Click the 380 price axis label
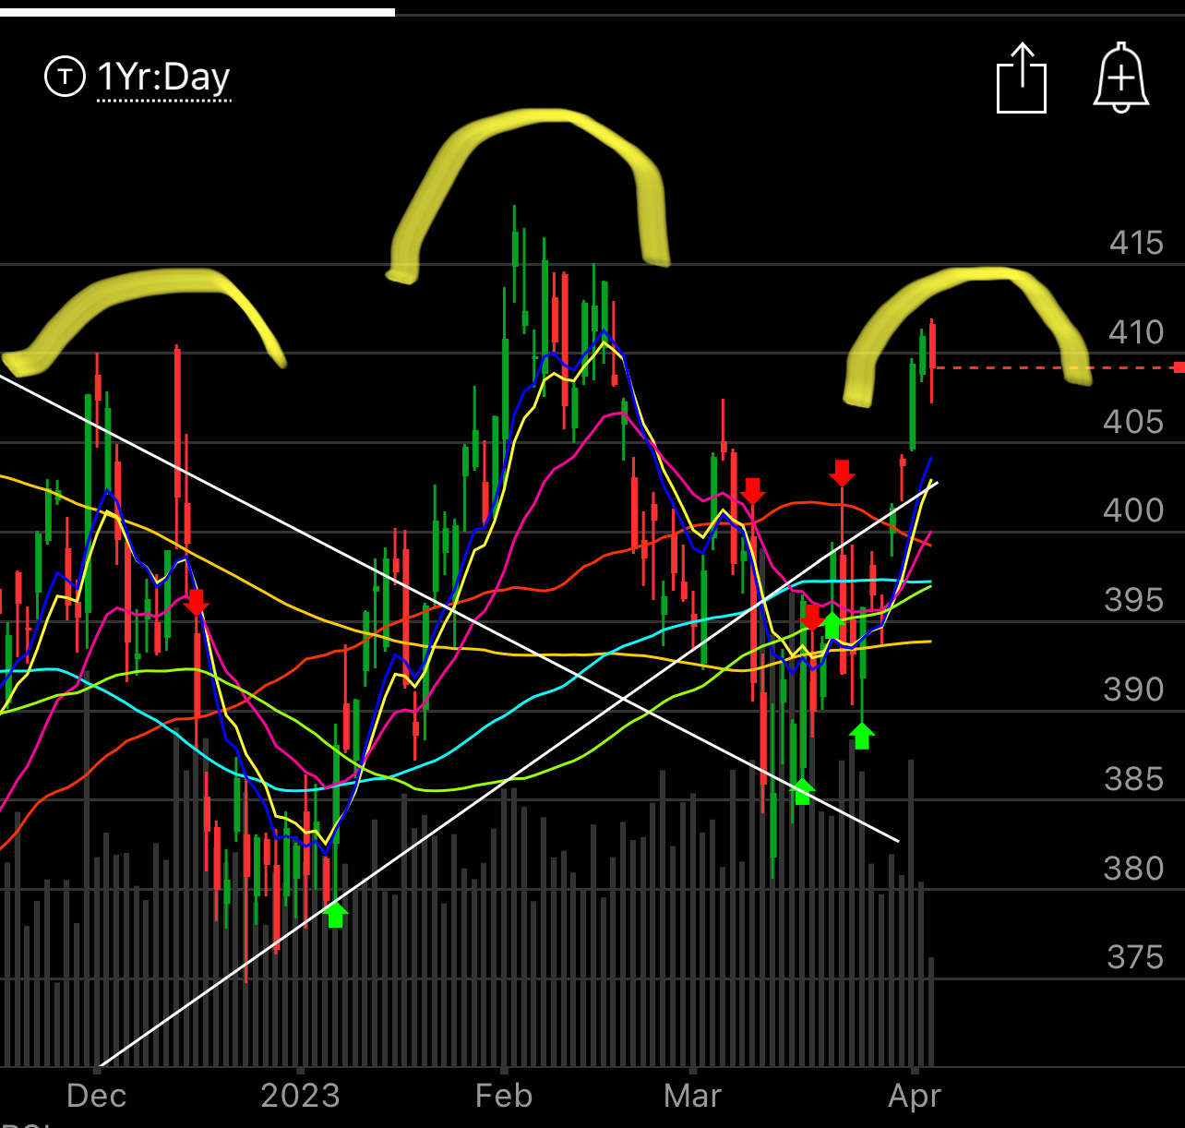 coord(1133,869)
